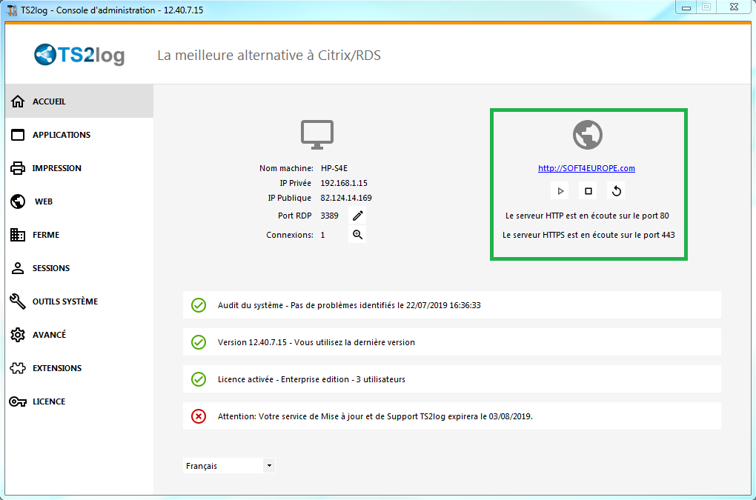
Task: Click the large globe web server icon
Action: (x=588, y=134)
